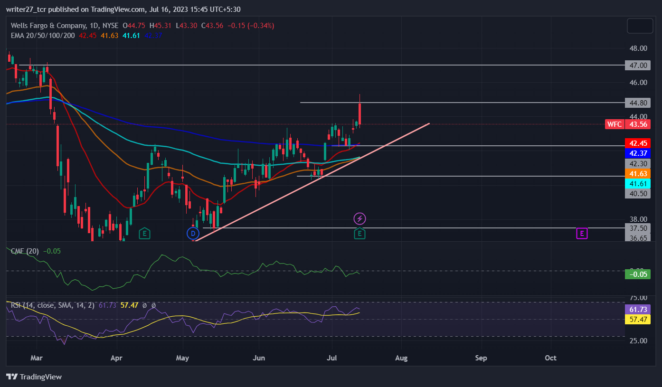Click the high value H45.31 in header
Viewport: 662px width, 387px height.
click(x=161, y=26)
